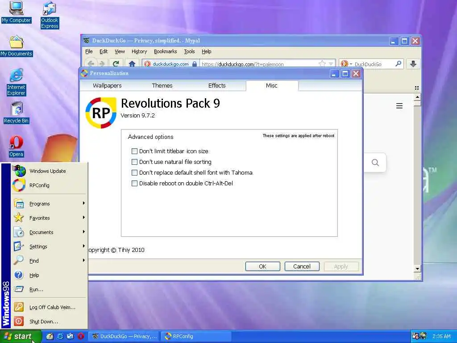Select the Misc tab

coord(272,85)
